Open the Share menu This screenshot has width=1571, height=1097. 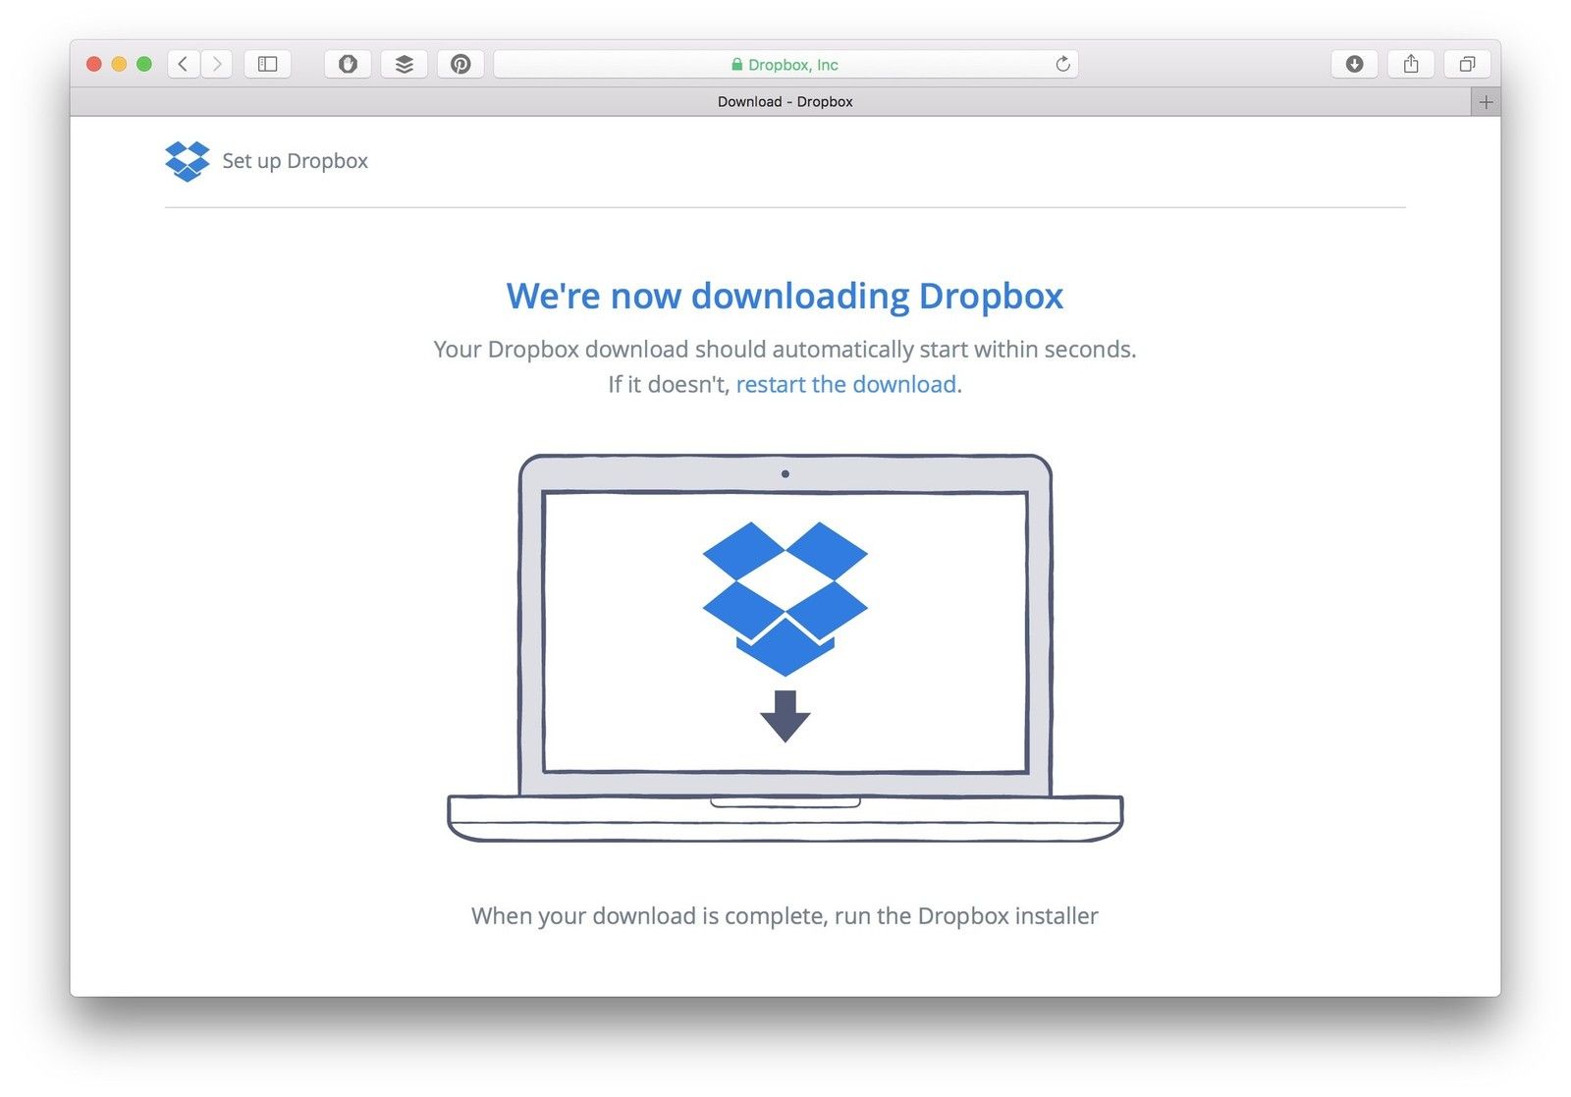coord(1411,64)
